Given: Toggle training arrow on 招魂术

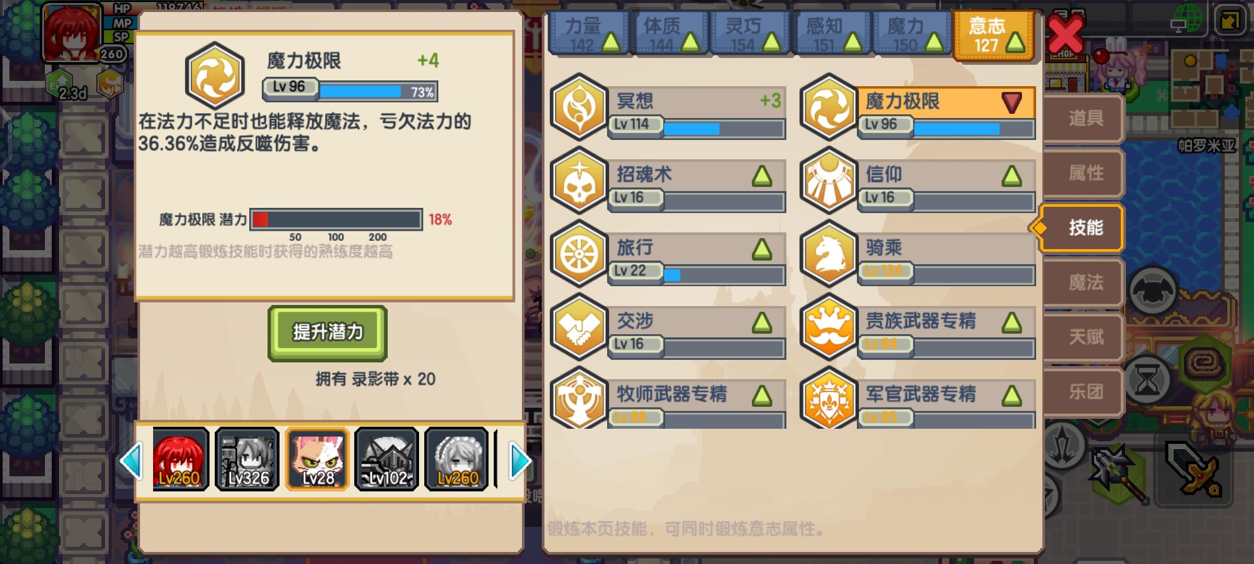Looking at the screenshot, I should (x=762, y=176).
